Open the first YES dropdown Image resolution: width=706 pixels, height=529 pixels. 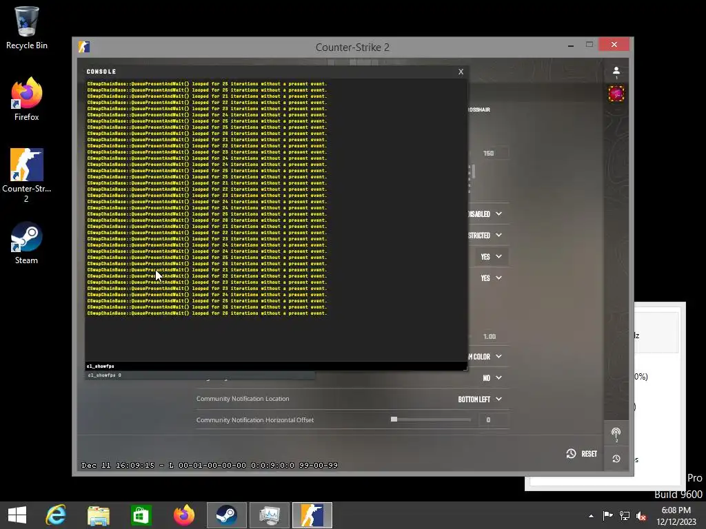point(491,257)
